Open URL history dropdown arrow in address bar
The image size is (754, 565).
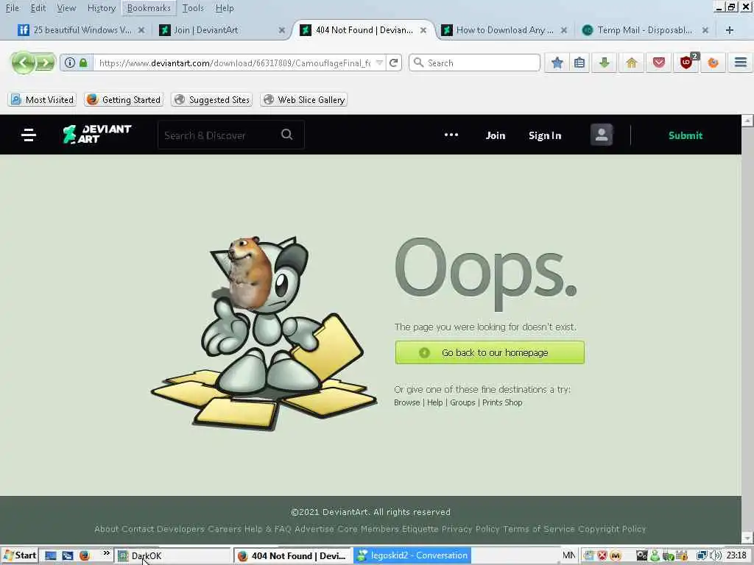379,63
